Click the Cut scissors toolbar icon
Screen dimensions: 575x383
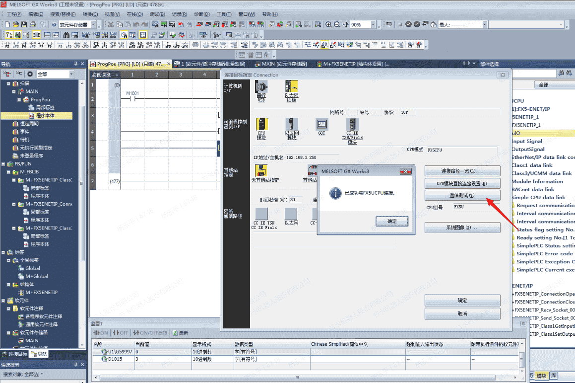pos(111,24)
